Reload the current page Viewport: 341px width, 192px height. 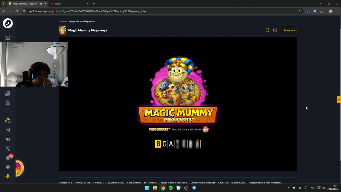(x=17, y=11)
